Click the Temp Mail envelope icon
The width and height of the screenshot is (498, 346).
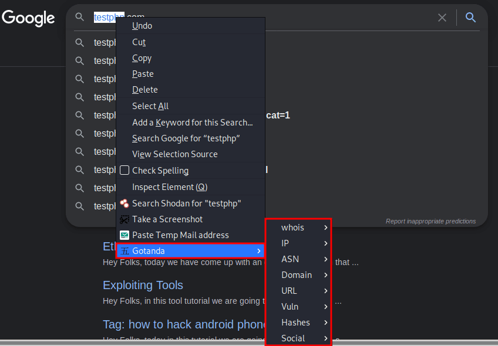124,235
